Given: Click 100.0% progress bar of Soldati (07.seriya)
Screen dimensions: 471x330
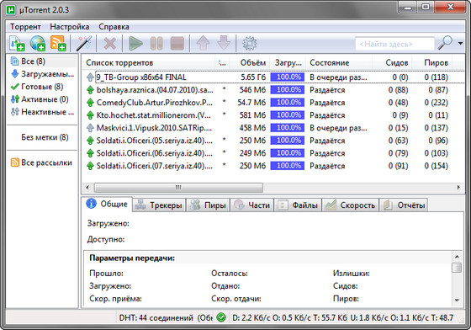Looking at the screenshot, I should click(x=288, y=166).
